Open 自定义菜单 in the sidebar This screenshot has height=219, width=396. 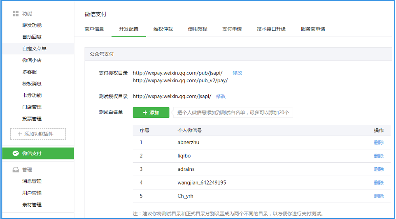point(34,48)
